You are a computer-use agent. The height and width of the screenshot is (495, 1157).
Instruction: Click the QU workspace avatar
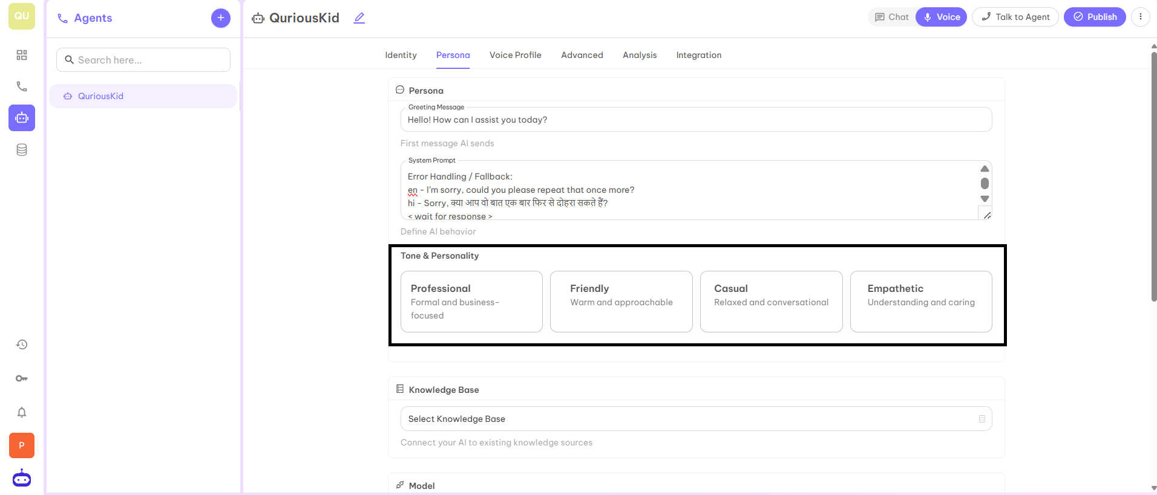(22, 16)
